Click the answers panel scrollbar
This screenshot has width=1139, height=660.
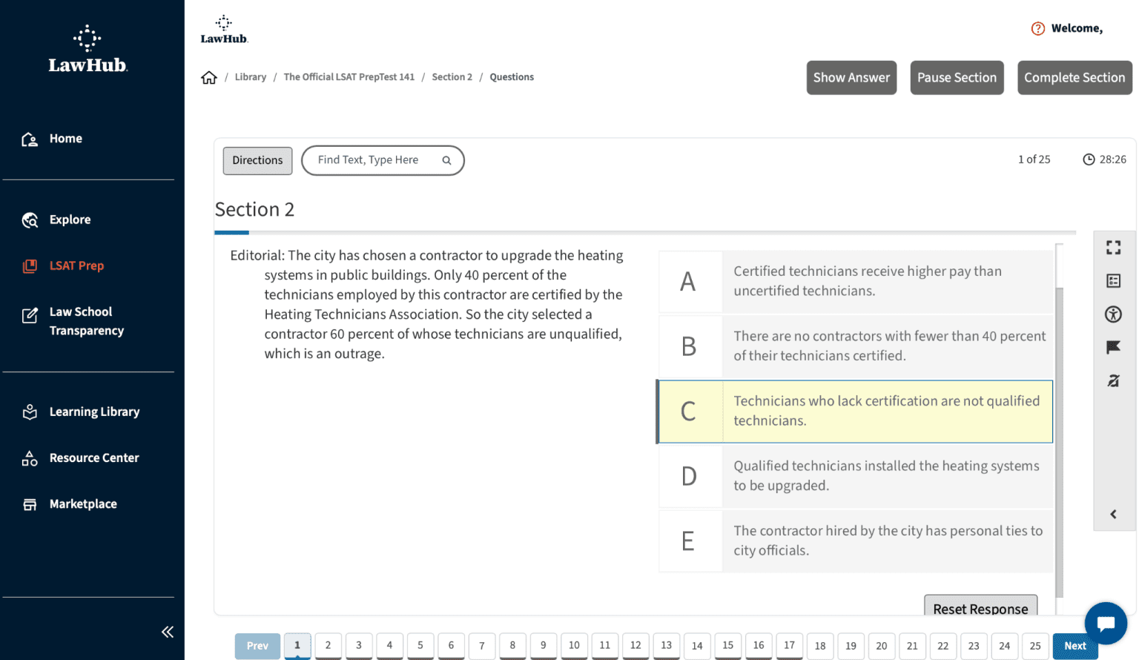(x=1060, y=443)
